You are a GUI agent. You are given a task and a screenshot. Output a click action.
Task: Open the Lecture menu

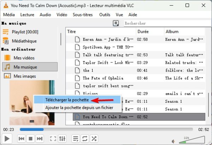(27, 14)
